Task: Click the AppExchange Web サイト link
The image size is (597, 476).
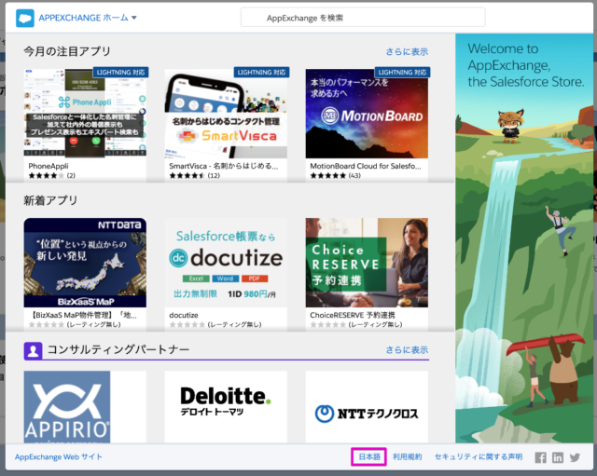Action: [58, 457]
